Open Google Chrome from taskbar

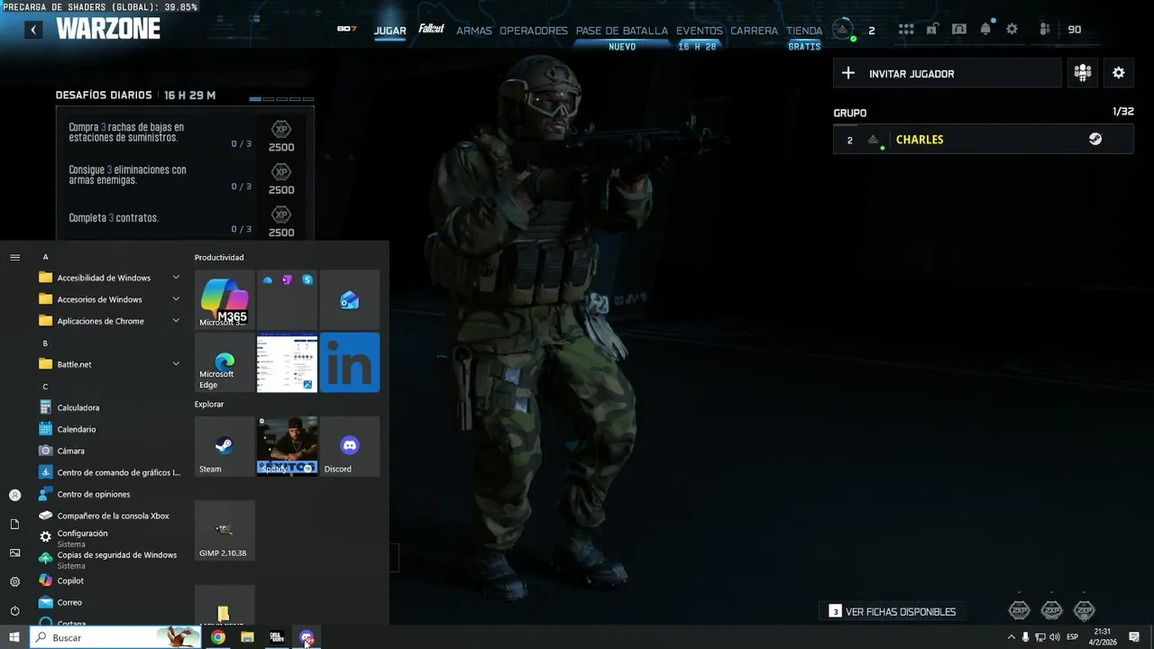218,637
